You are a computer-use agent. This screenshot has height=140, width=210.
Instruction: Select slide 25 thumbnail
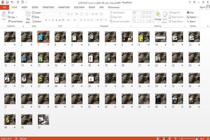coord(10,78)
